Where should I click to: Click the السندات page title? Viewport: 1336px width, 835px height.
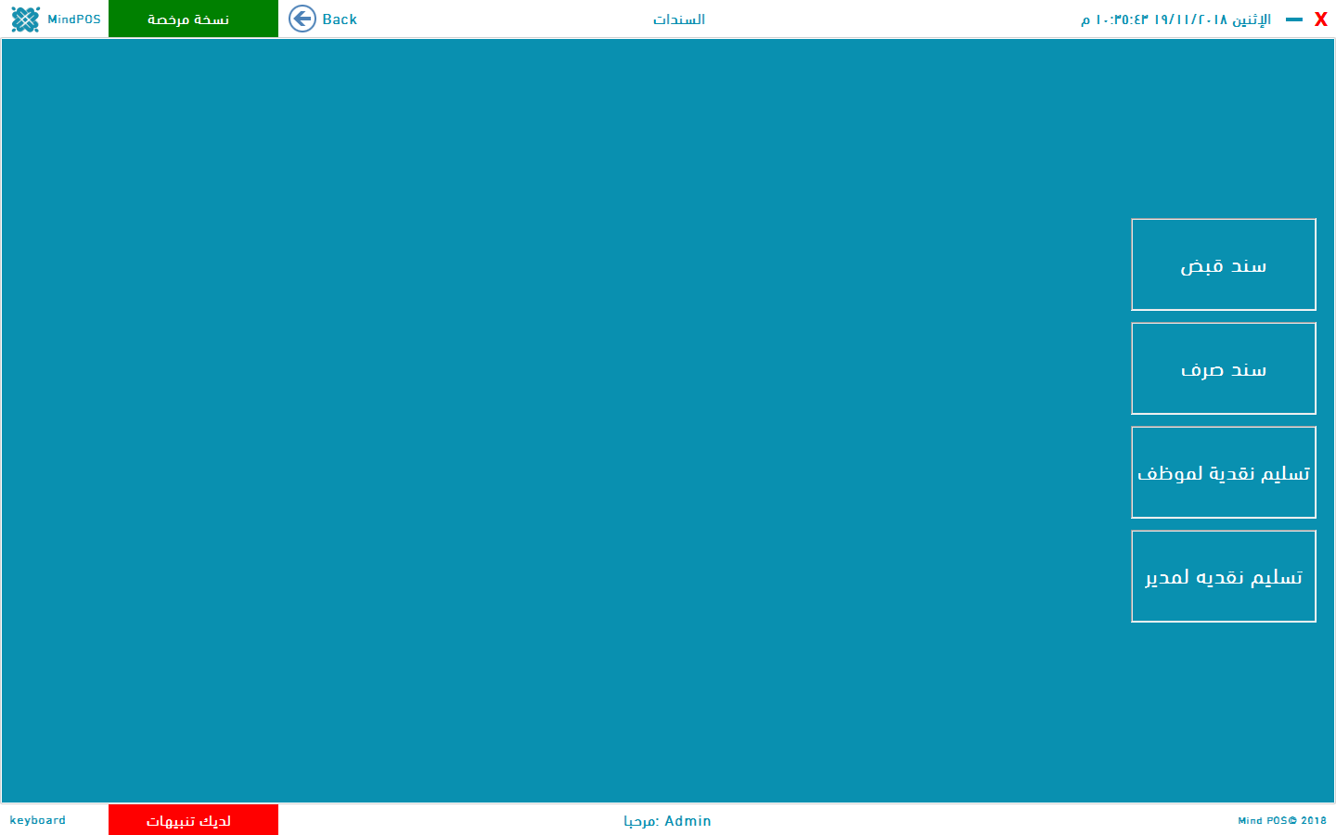[678, 19]
